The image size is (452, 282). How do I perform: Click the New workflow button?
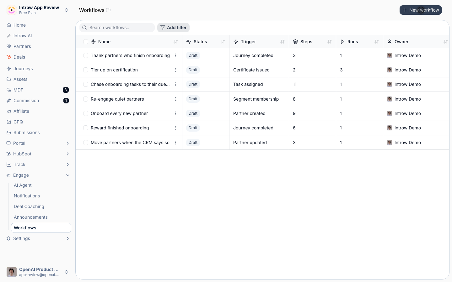421,10
